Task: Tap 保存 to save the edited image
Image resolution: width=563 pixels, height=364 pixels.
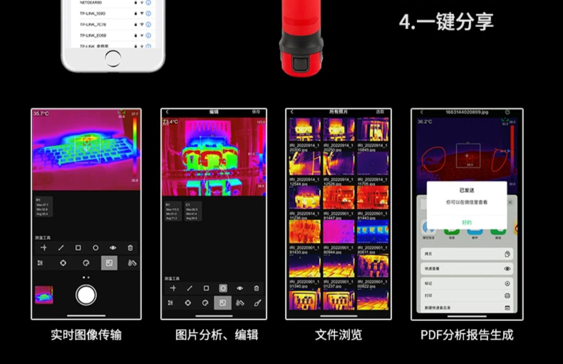Action: point(256,112)
